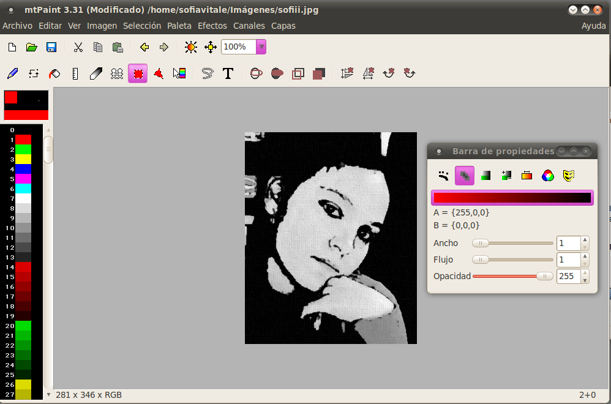Image resolution: width=611 pixels, height=404 pixels.
Task: Open the Efectos menu
Action: tap(212, 26)
